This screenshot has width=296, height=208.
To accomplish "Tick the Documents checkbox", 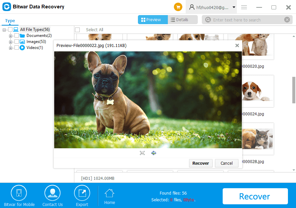I will 16,35.
